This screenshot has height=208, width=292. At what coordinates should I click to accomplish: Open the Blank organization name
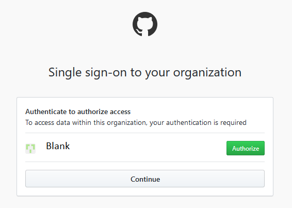click(58, 146)
